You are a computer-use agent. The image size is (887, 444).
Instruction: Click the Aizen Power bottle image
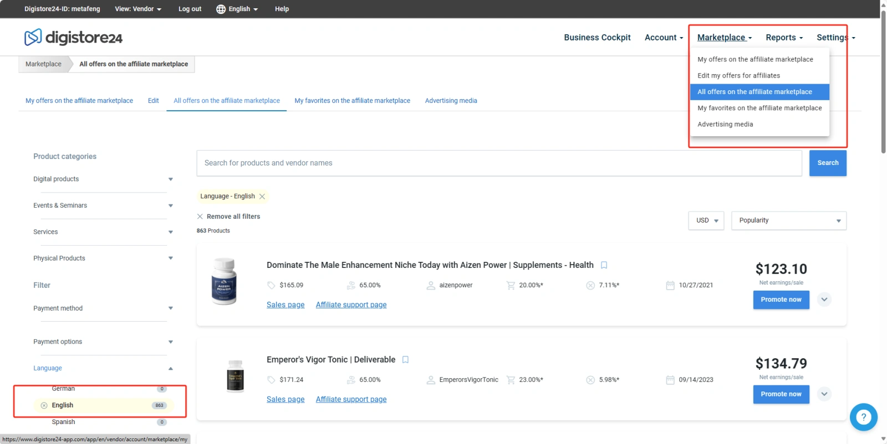click(224, 281)
